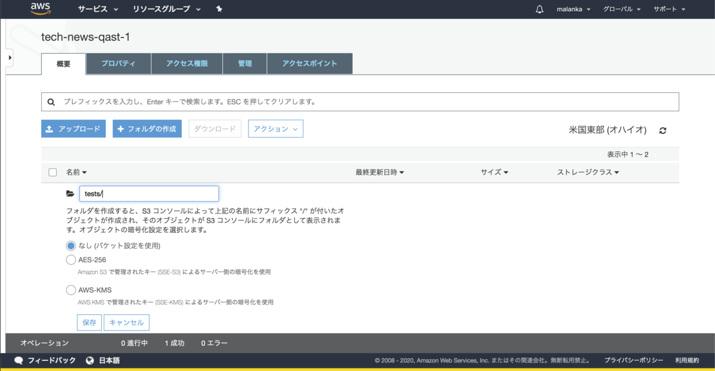
Task: Select なし (バケット設定を使用) encryption option
Action: (x=71, y=245)
